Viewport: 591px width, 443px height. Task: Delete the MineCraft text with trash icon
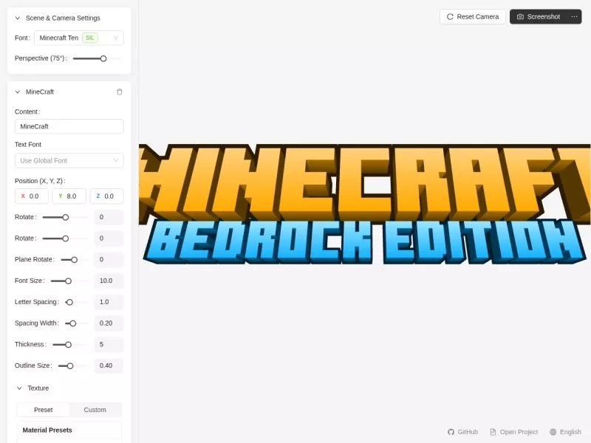click(x=120, y=92)
